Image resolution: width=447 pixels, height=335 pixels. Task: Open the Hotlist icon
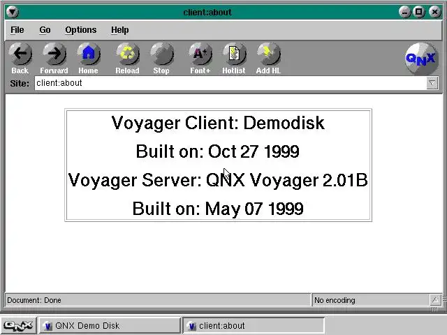click(x=234, y=54)
